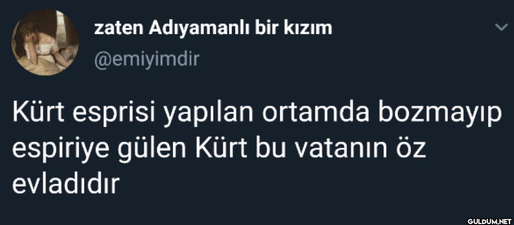Open the @emiyimdir handle link

147,60
